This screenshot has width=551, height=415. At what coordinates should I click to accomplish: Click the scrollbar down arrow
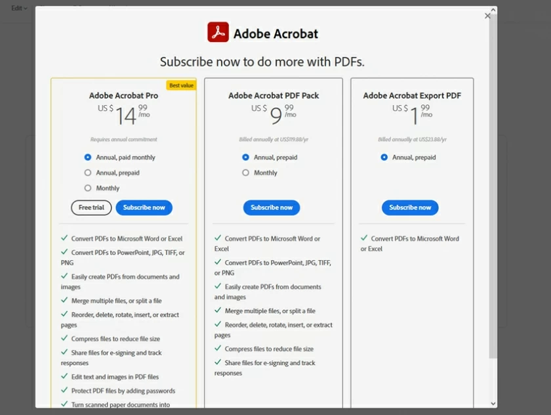[494, 403]
